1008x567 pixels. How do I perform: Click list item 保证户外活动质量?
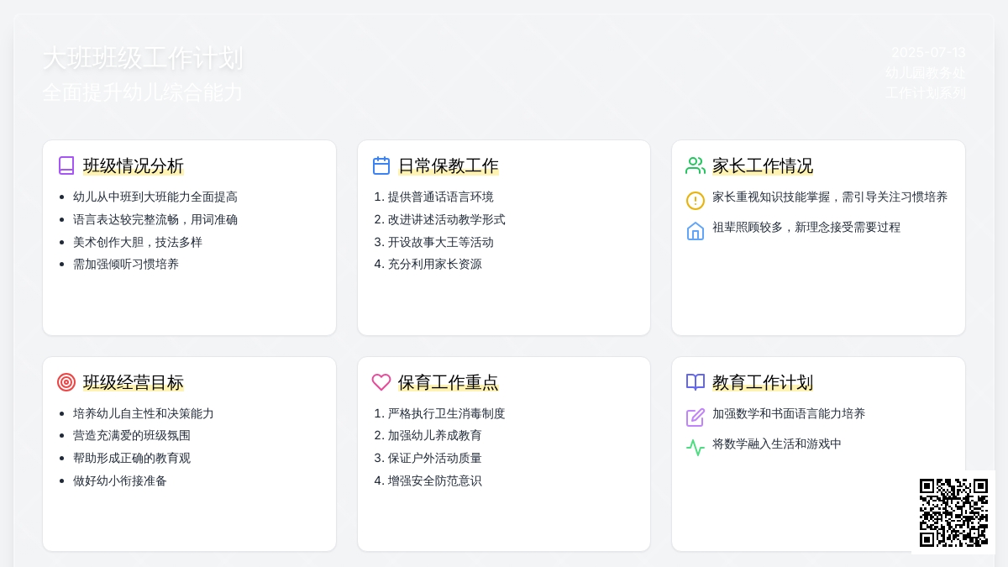click(x=435, y=458)
